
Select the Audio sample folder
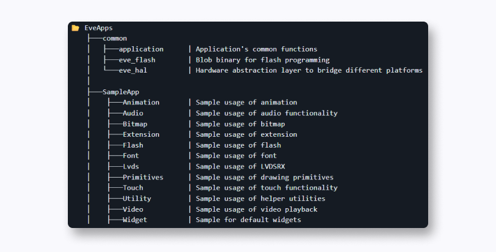(133, 113)
